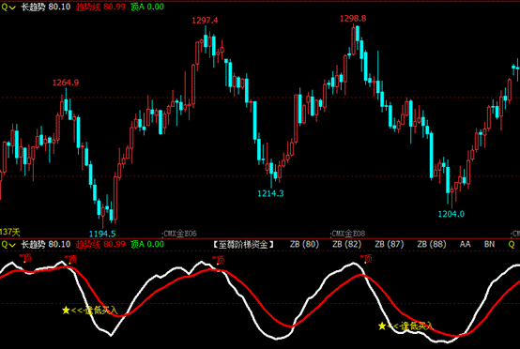Open the AA indicator tab
The image size is (520, 349).
pyautogui.click(x=465, y=245)
